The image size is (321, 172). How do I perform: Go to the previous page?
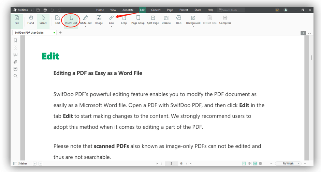point(162,163)
